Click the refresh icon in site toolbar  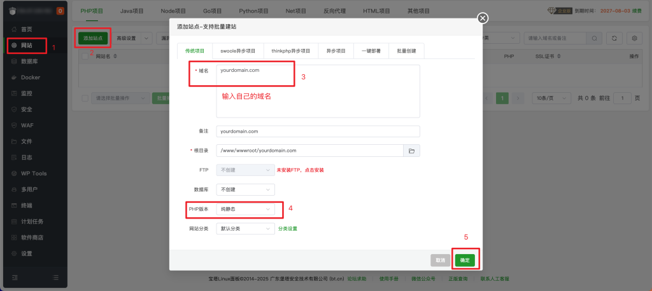[614, 38]
